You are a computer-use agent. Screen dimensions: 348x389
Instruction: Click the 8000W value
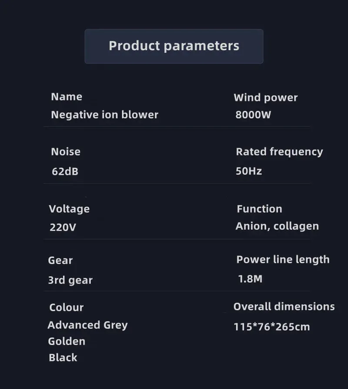coord(253,115)
